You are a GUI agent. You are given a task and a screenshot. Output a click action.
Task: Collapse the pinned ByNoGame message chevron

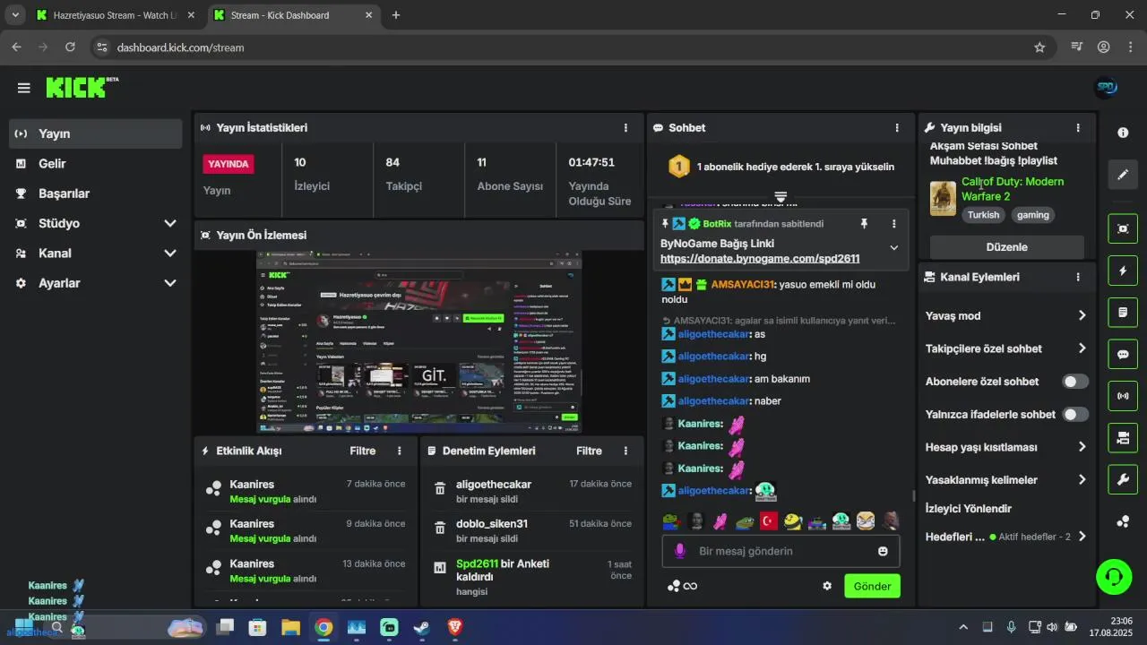click(893, 248)
